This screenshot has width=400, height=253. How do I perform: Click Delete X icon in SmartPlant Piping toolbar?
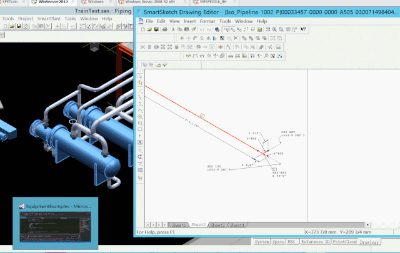(x=48, y=26)
